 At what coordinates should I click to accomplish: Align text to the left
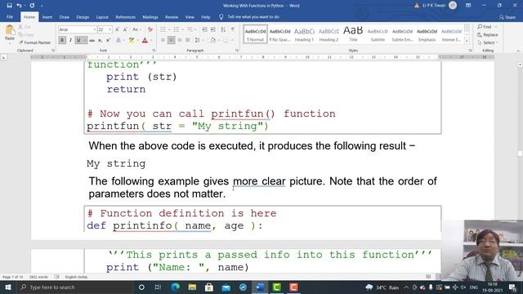(x=163, y=40)
